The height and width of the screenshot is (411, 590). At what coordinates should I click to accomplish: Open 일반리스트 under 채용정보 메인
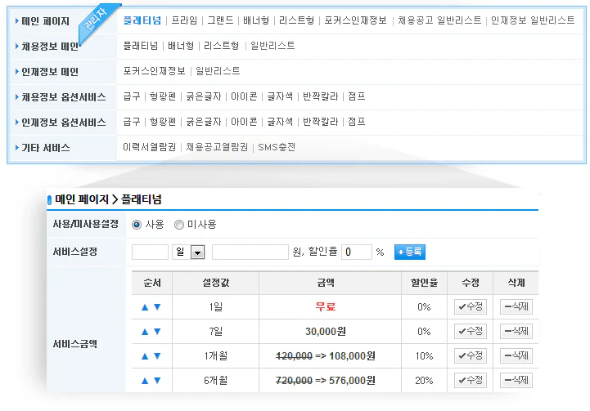pos(272,46)
